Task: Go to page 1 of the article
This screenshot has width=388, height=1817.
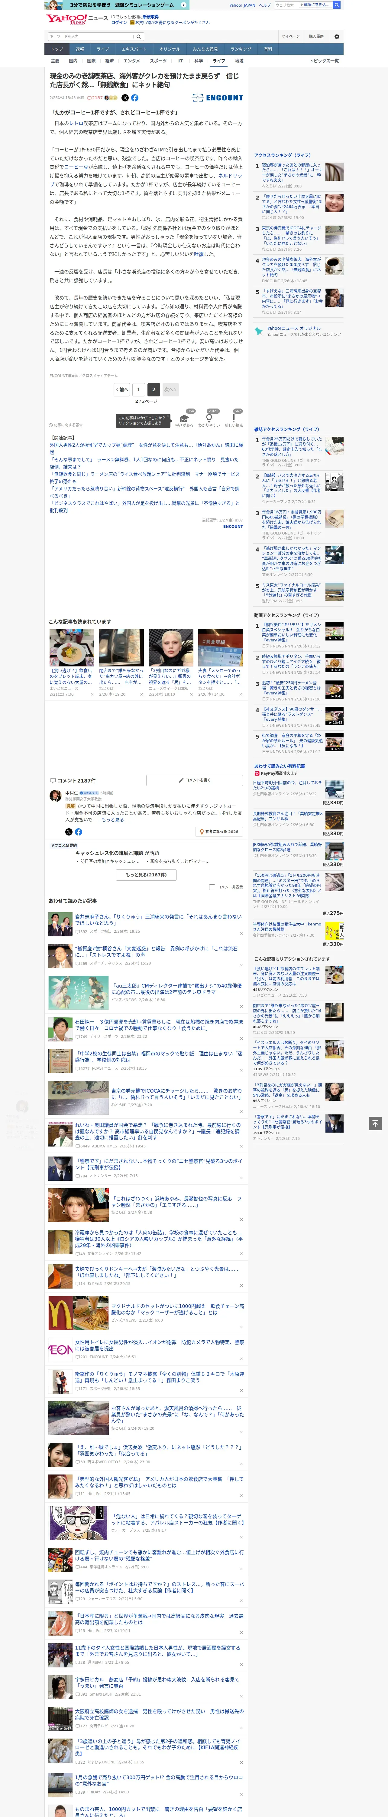Action: point(139,389)
